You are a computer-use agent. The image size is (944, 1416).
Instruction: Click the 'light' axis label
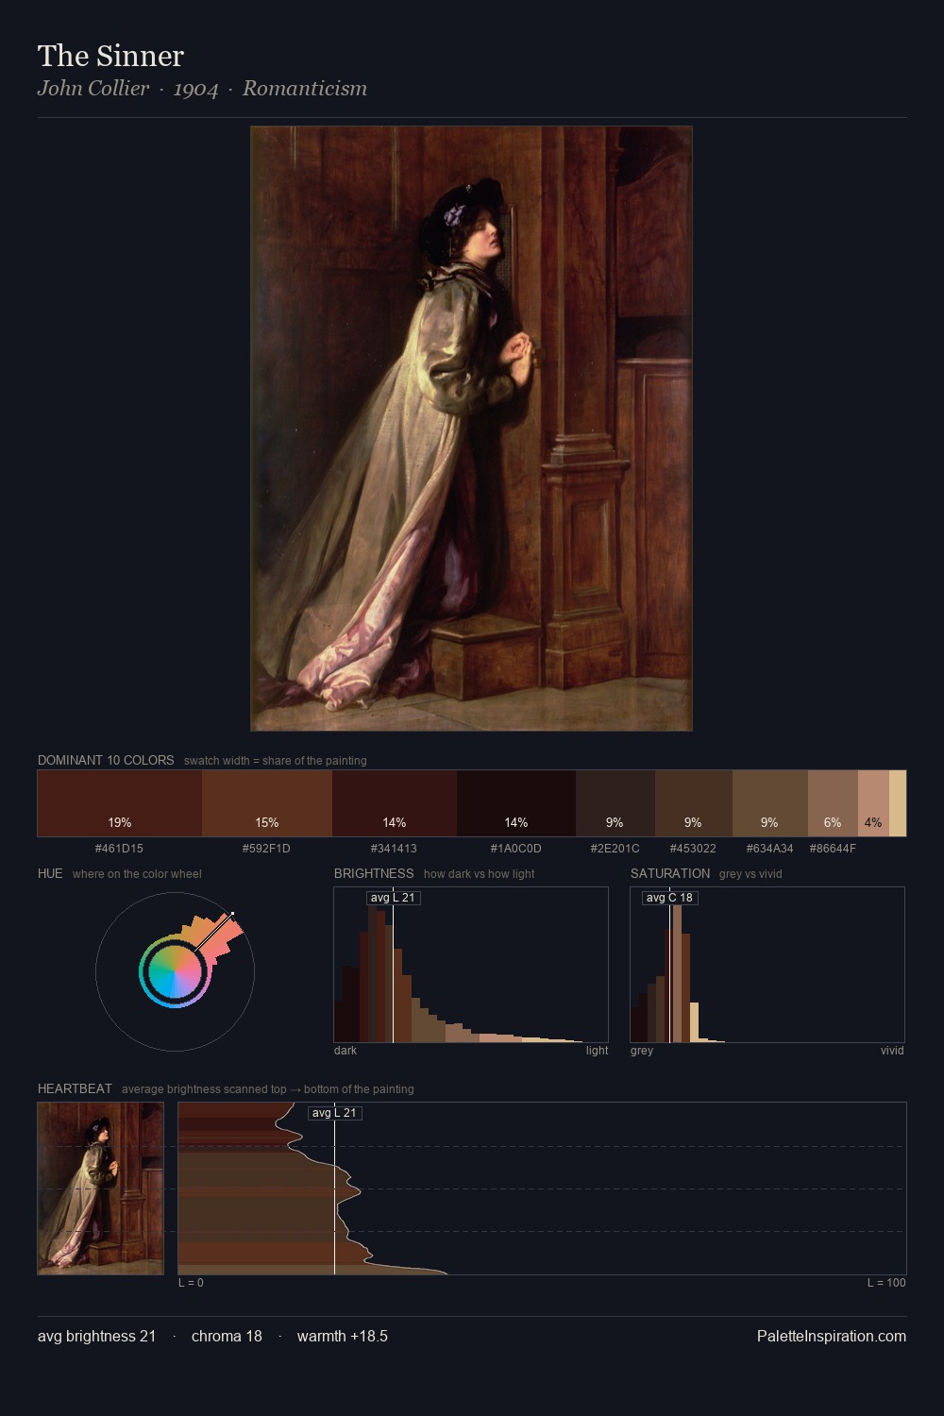click(x=597, y=1051)
